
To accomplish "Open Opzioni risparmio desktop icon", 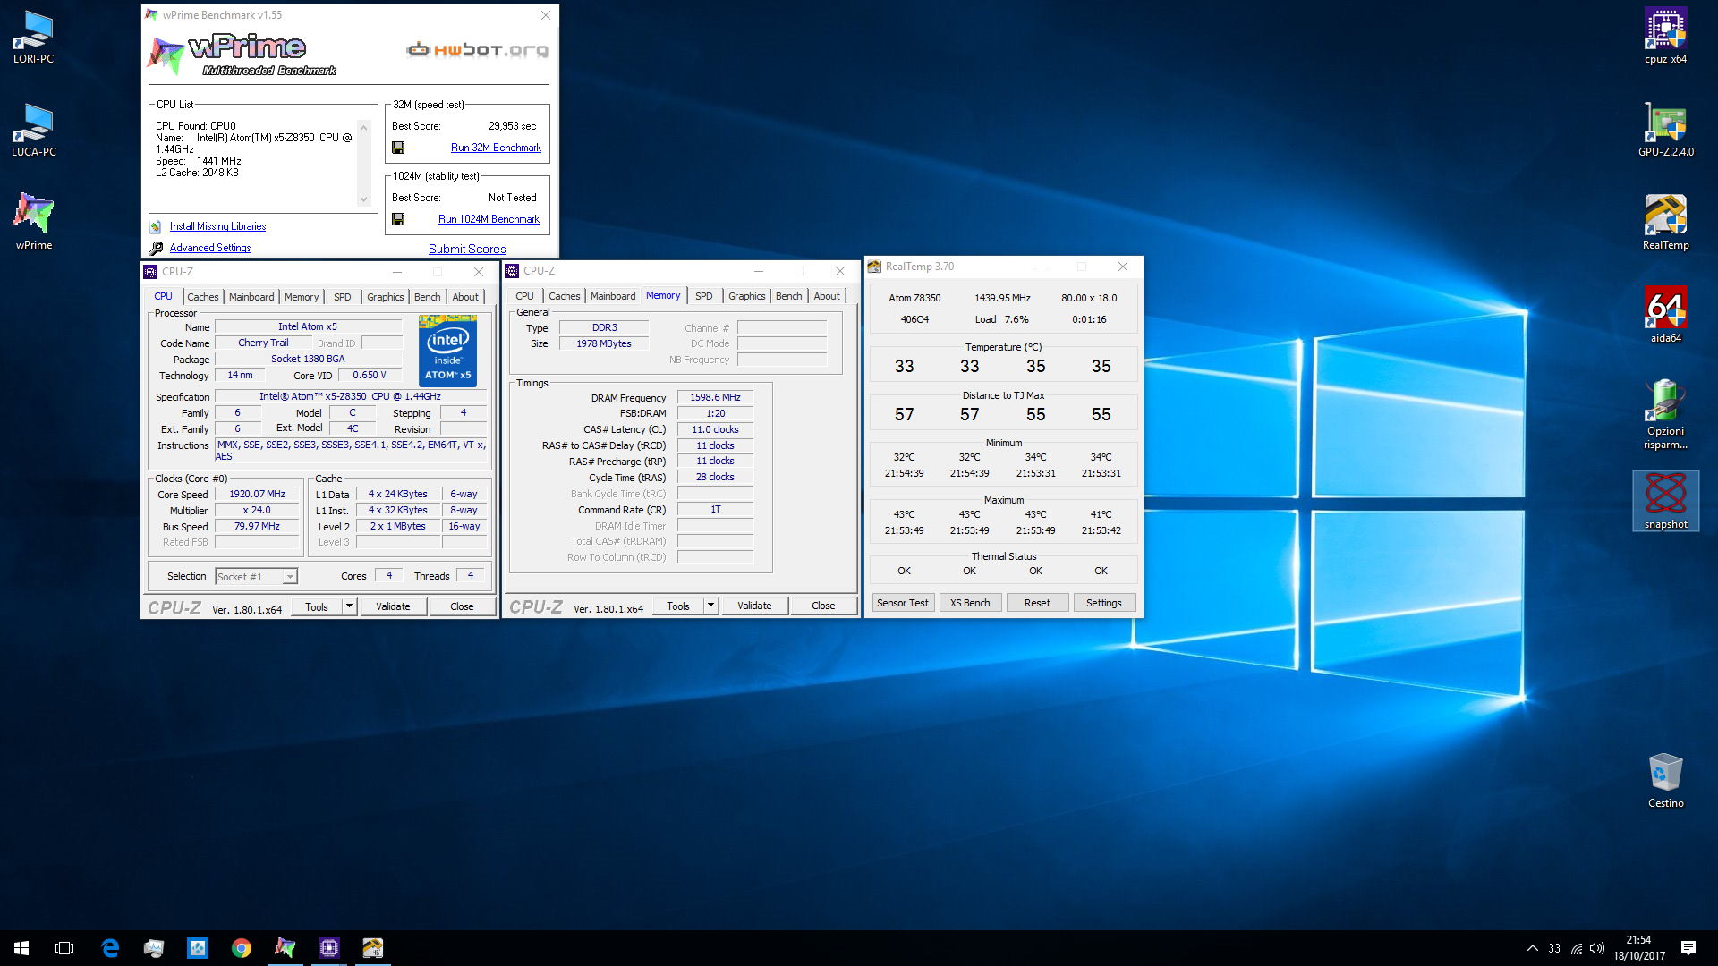I will click(1665, 415).
